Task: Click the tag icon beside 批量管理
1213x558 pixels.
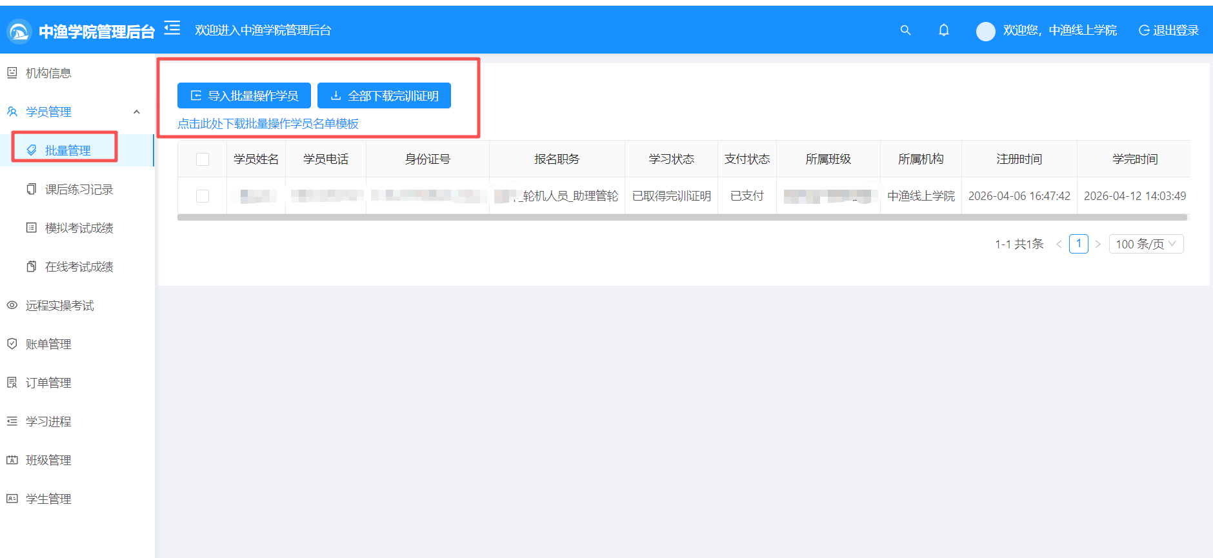Action: point(31,150)
